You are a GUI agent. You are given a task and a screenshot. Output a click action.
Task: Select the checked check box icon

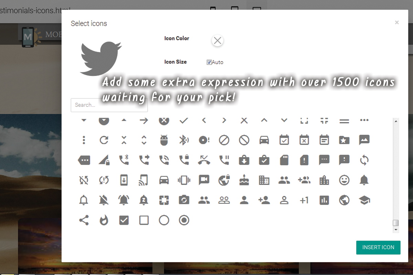click(x=124, y=220)
